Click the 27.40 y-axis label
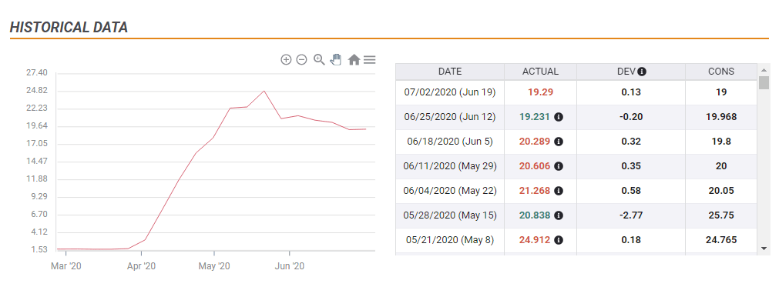779x287 pixels. 37,73
